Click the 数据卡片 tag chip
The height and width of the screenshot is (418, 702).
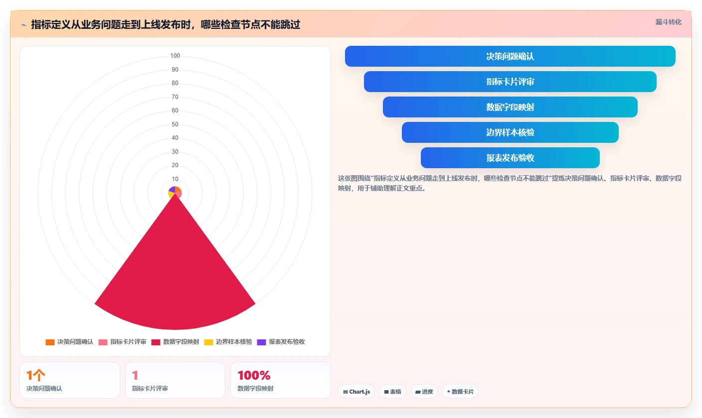tap(460, 392)
